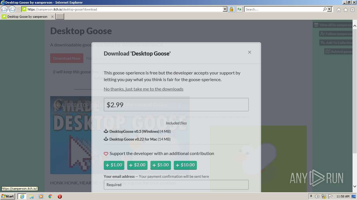Click the 'Desktop Goose' page heading
Viewport: 357px width, 200px height.
tap(81, 31)
